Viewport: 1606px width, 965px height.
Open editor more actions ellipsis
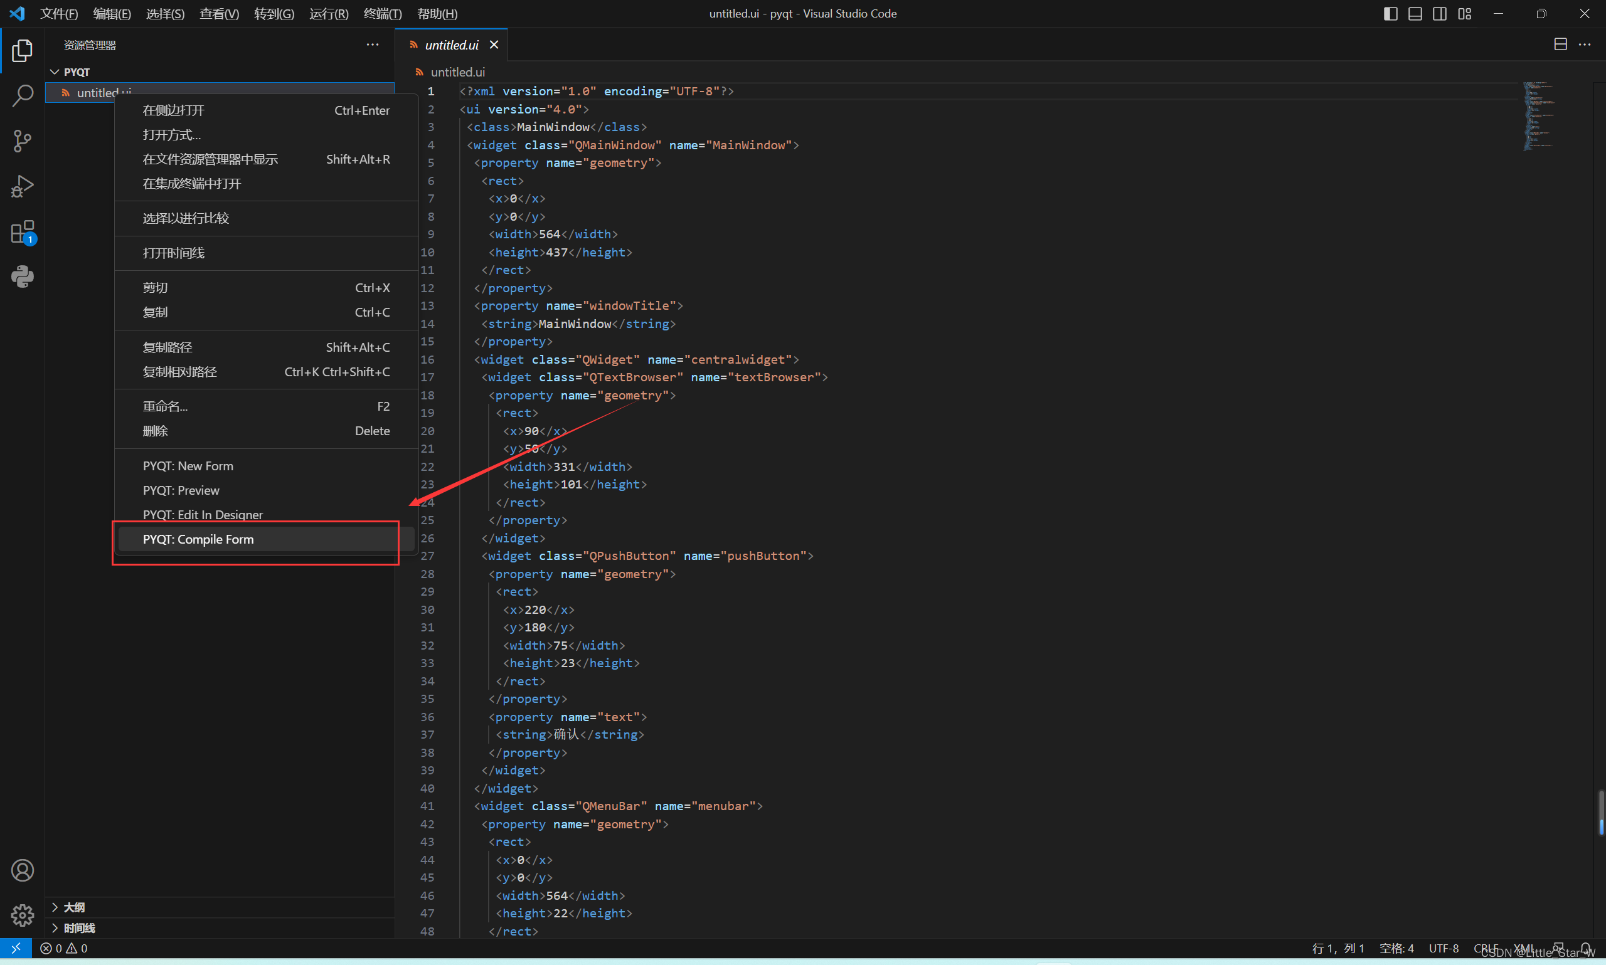(1585, 45)
